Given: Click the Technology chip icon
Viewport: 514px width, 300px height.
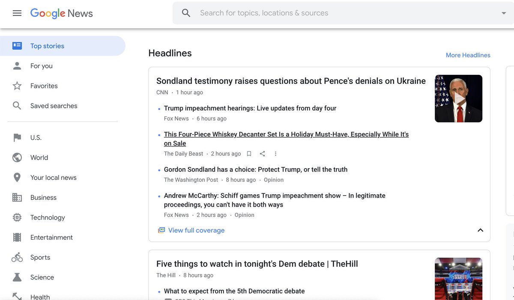Looking at the screenshot, I should (17, 217).
